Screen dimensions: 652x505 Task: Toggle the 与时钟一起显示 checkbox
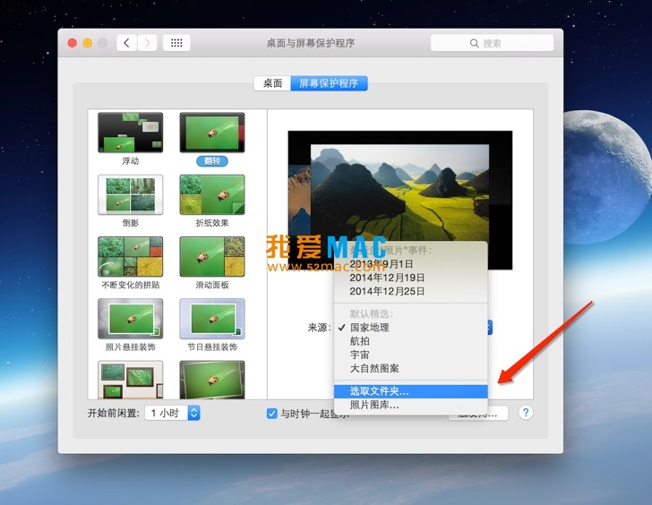pos(271,414)
